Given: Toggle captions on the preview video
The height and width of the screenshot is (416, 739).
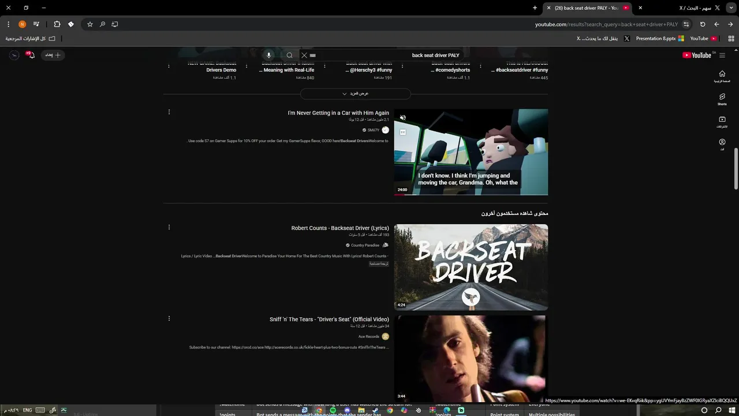Looking at the screenshot, I should pos(403,132).
